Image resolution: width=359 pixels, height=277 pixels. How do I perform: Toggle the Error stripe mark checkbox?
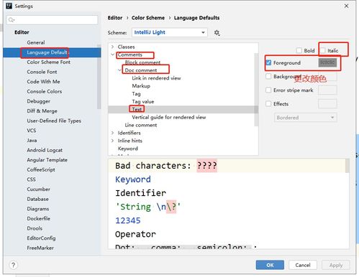click(x=268, y=90)
